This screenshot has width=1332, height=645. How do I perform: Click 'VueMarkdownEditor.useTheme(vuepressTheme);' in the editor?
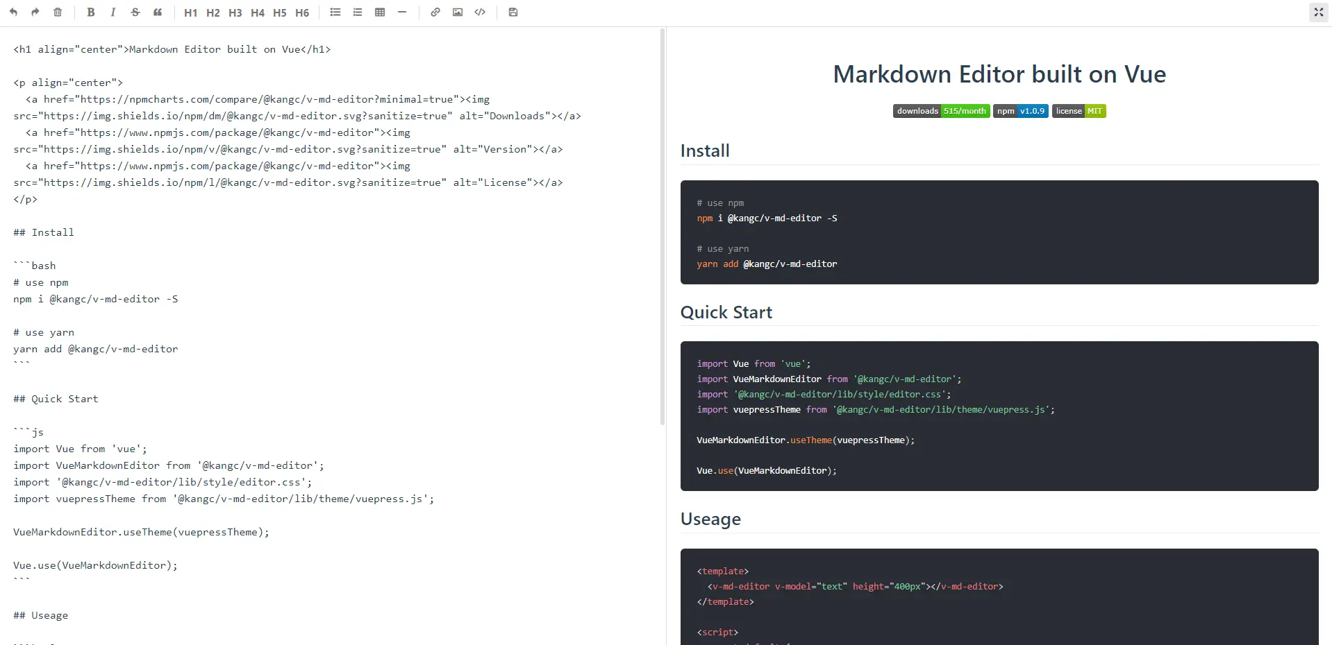click(141, 532)
